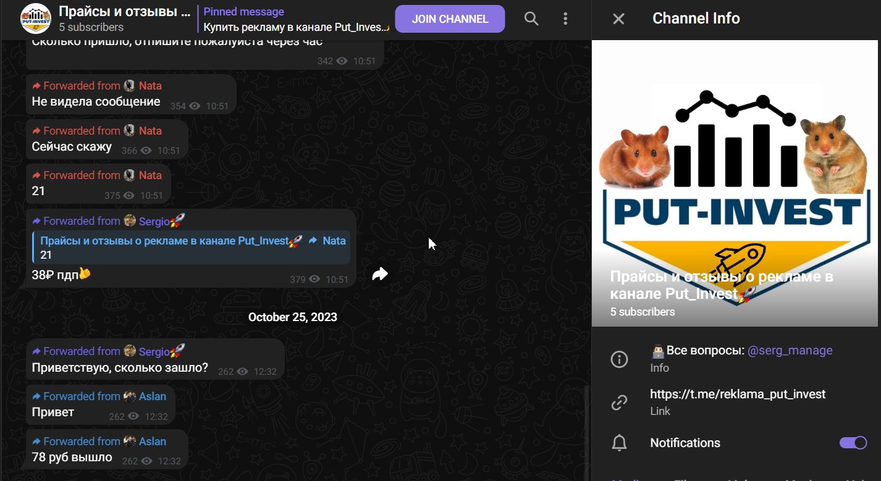This screenshot has height=481, width=881.
Task: Click the https://t.me/reklama_put_invest link
Action: click(738, 394)
